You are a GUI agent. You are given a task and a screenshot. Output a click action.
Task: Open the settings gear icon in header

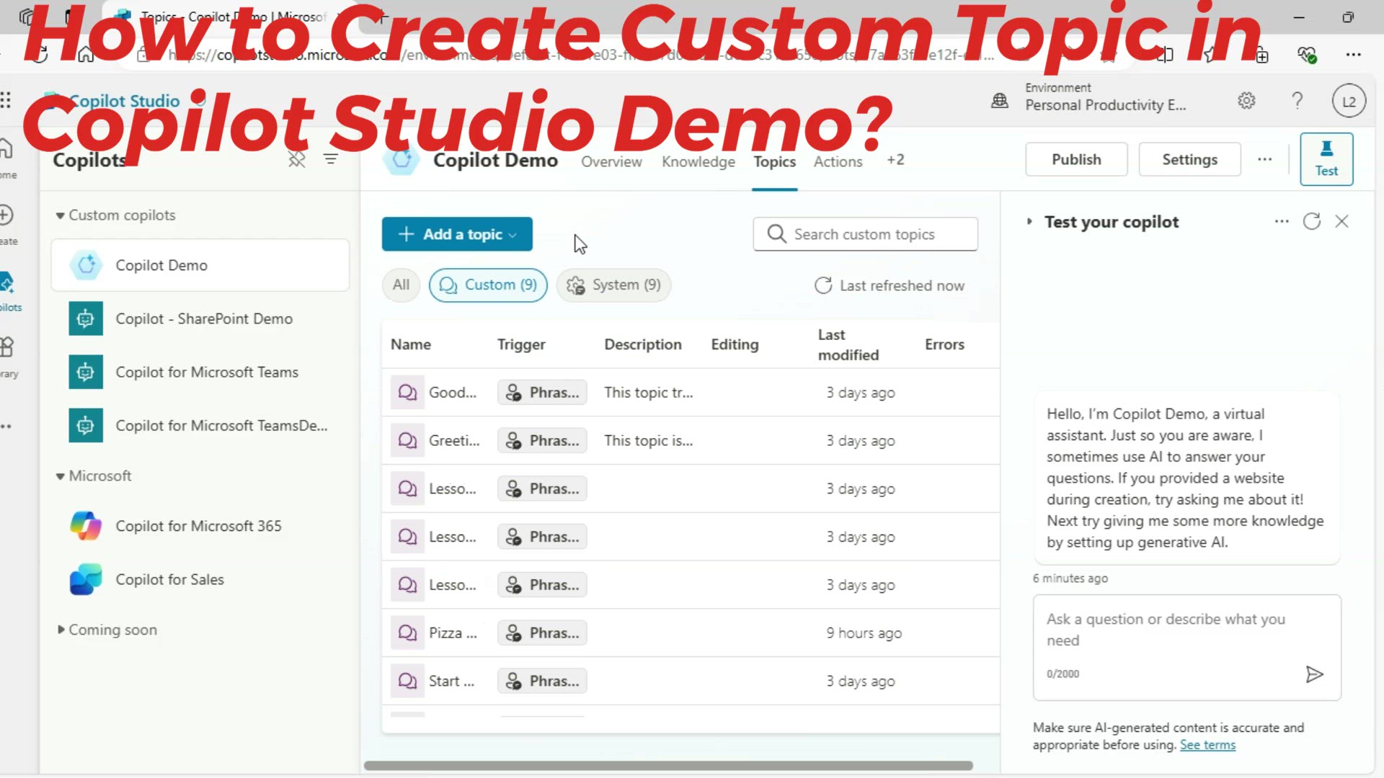pyautogui.click(x=1246, y=101)
